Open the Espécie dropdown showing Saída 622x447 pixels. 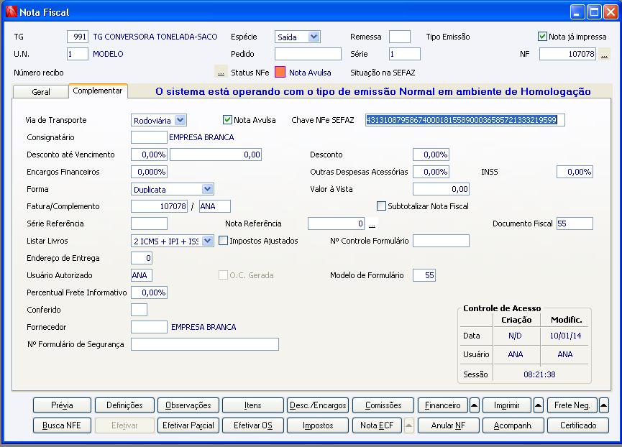(x=298, y=37)
